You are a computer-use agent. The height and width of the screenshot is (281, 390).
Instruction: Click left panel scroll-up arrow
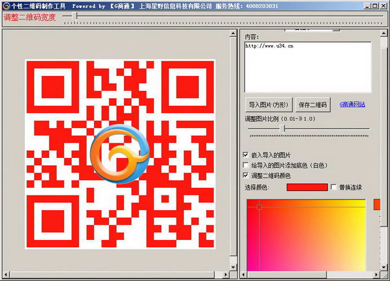point(233,33)
